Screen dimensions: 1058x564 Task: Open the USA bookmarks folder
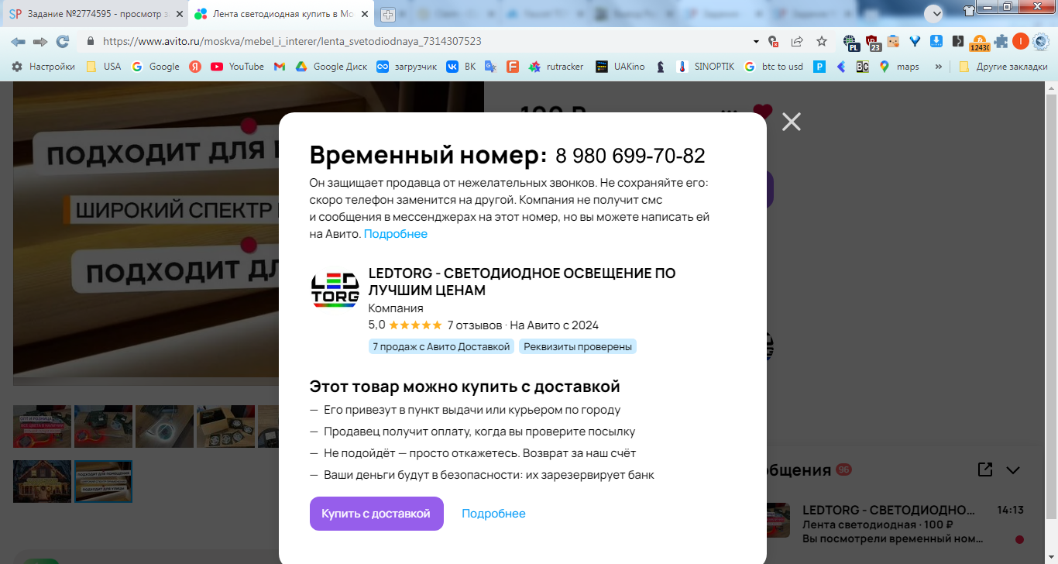104,67
